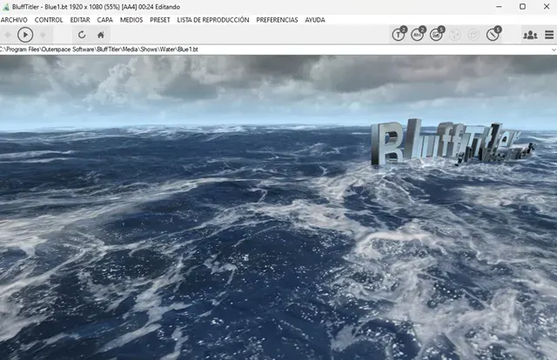Open the EDITAR menu
557x360 pixels.
80,20
